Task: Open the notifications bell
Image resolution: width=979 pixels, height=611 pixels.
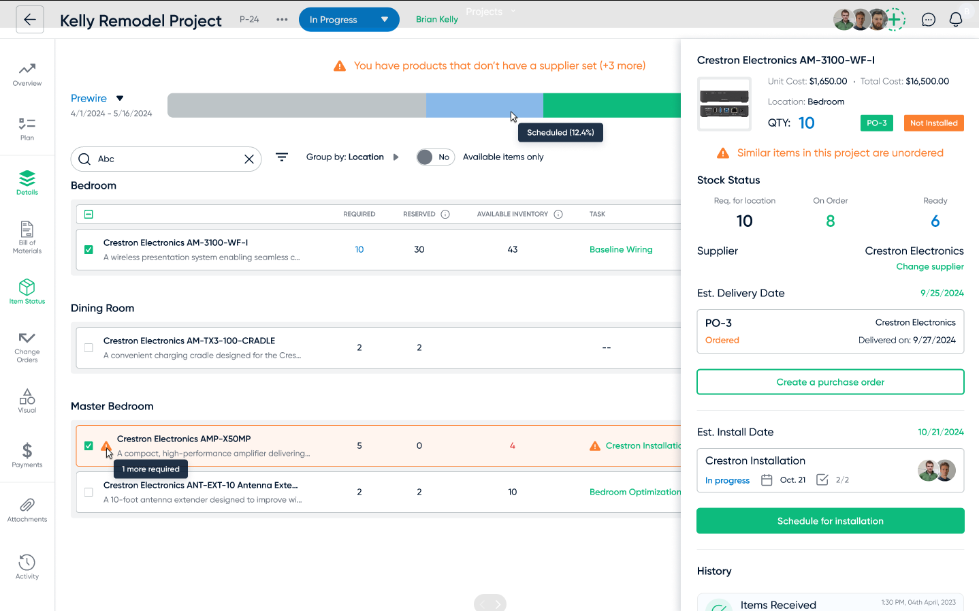Action: (x=956, y=20)
